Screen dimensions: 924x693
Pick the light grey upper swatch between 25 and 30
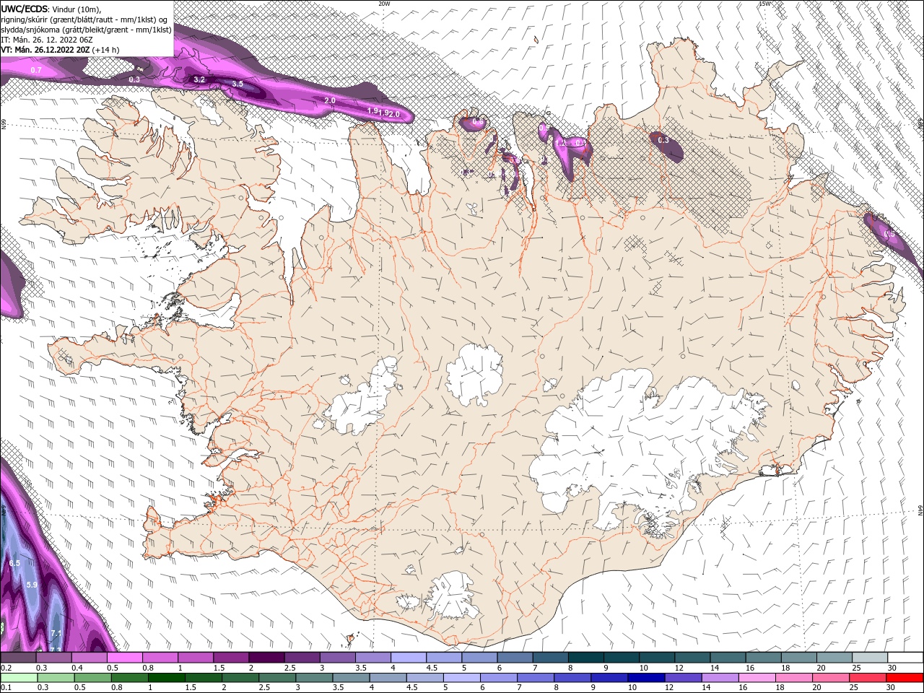click(x=870, y=658)
